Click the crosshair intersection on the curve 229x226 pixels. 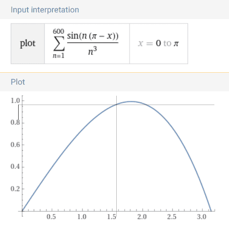[116, 105]
